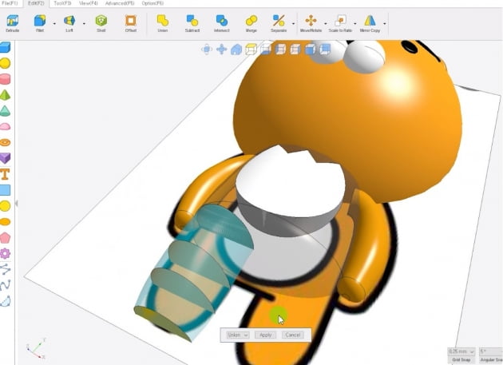Select the Merge tool
This screenshot has height=365, width=503.
click(252, 23)
